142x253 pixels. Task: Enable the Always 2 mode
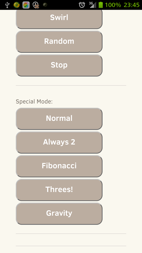click(x=59, y=143)
